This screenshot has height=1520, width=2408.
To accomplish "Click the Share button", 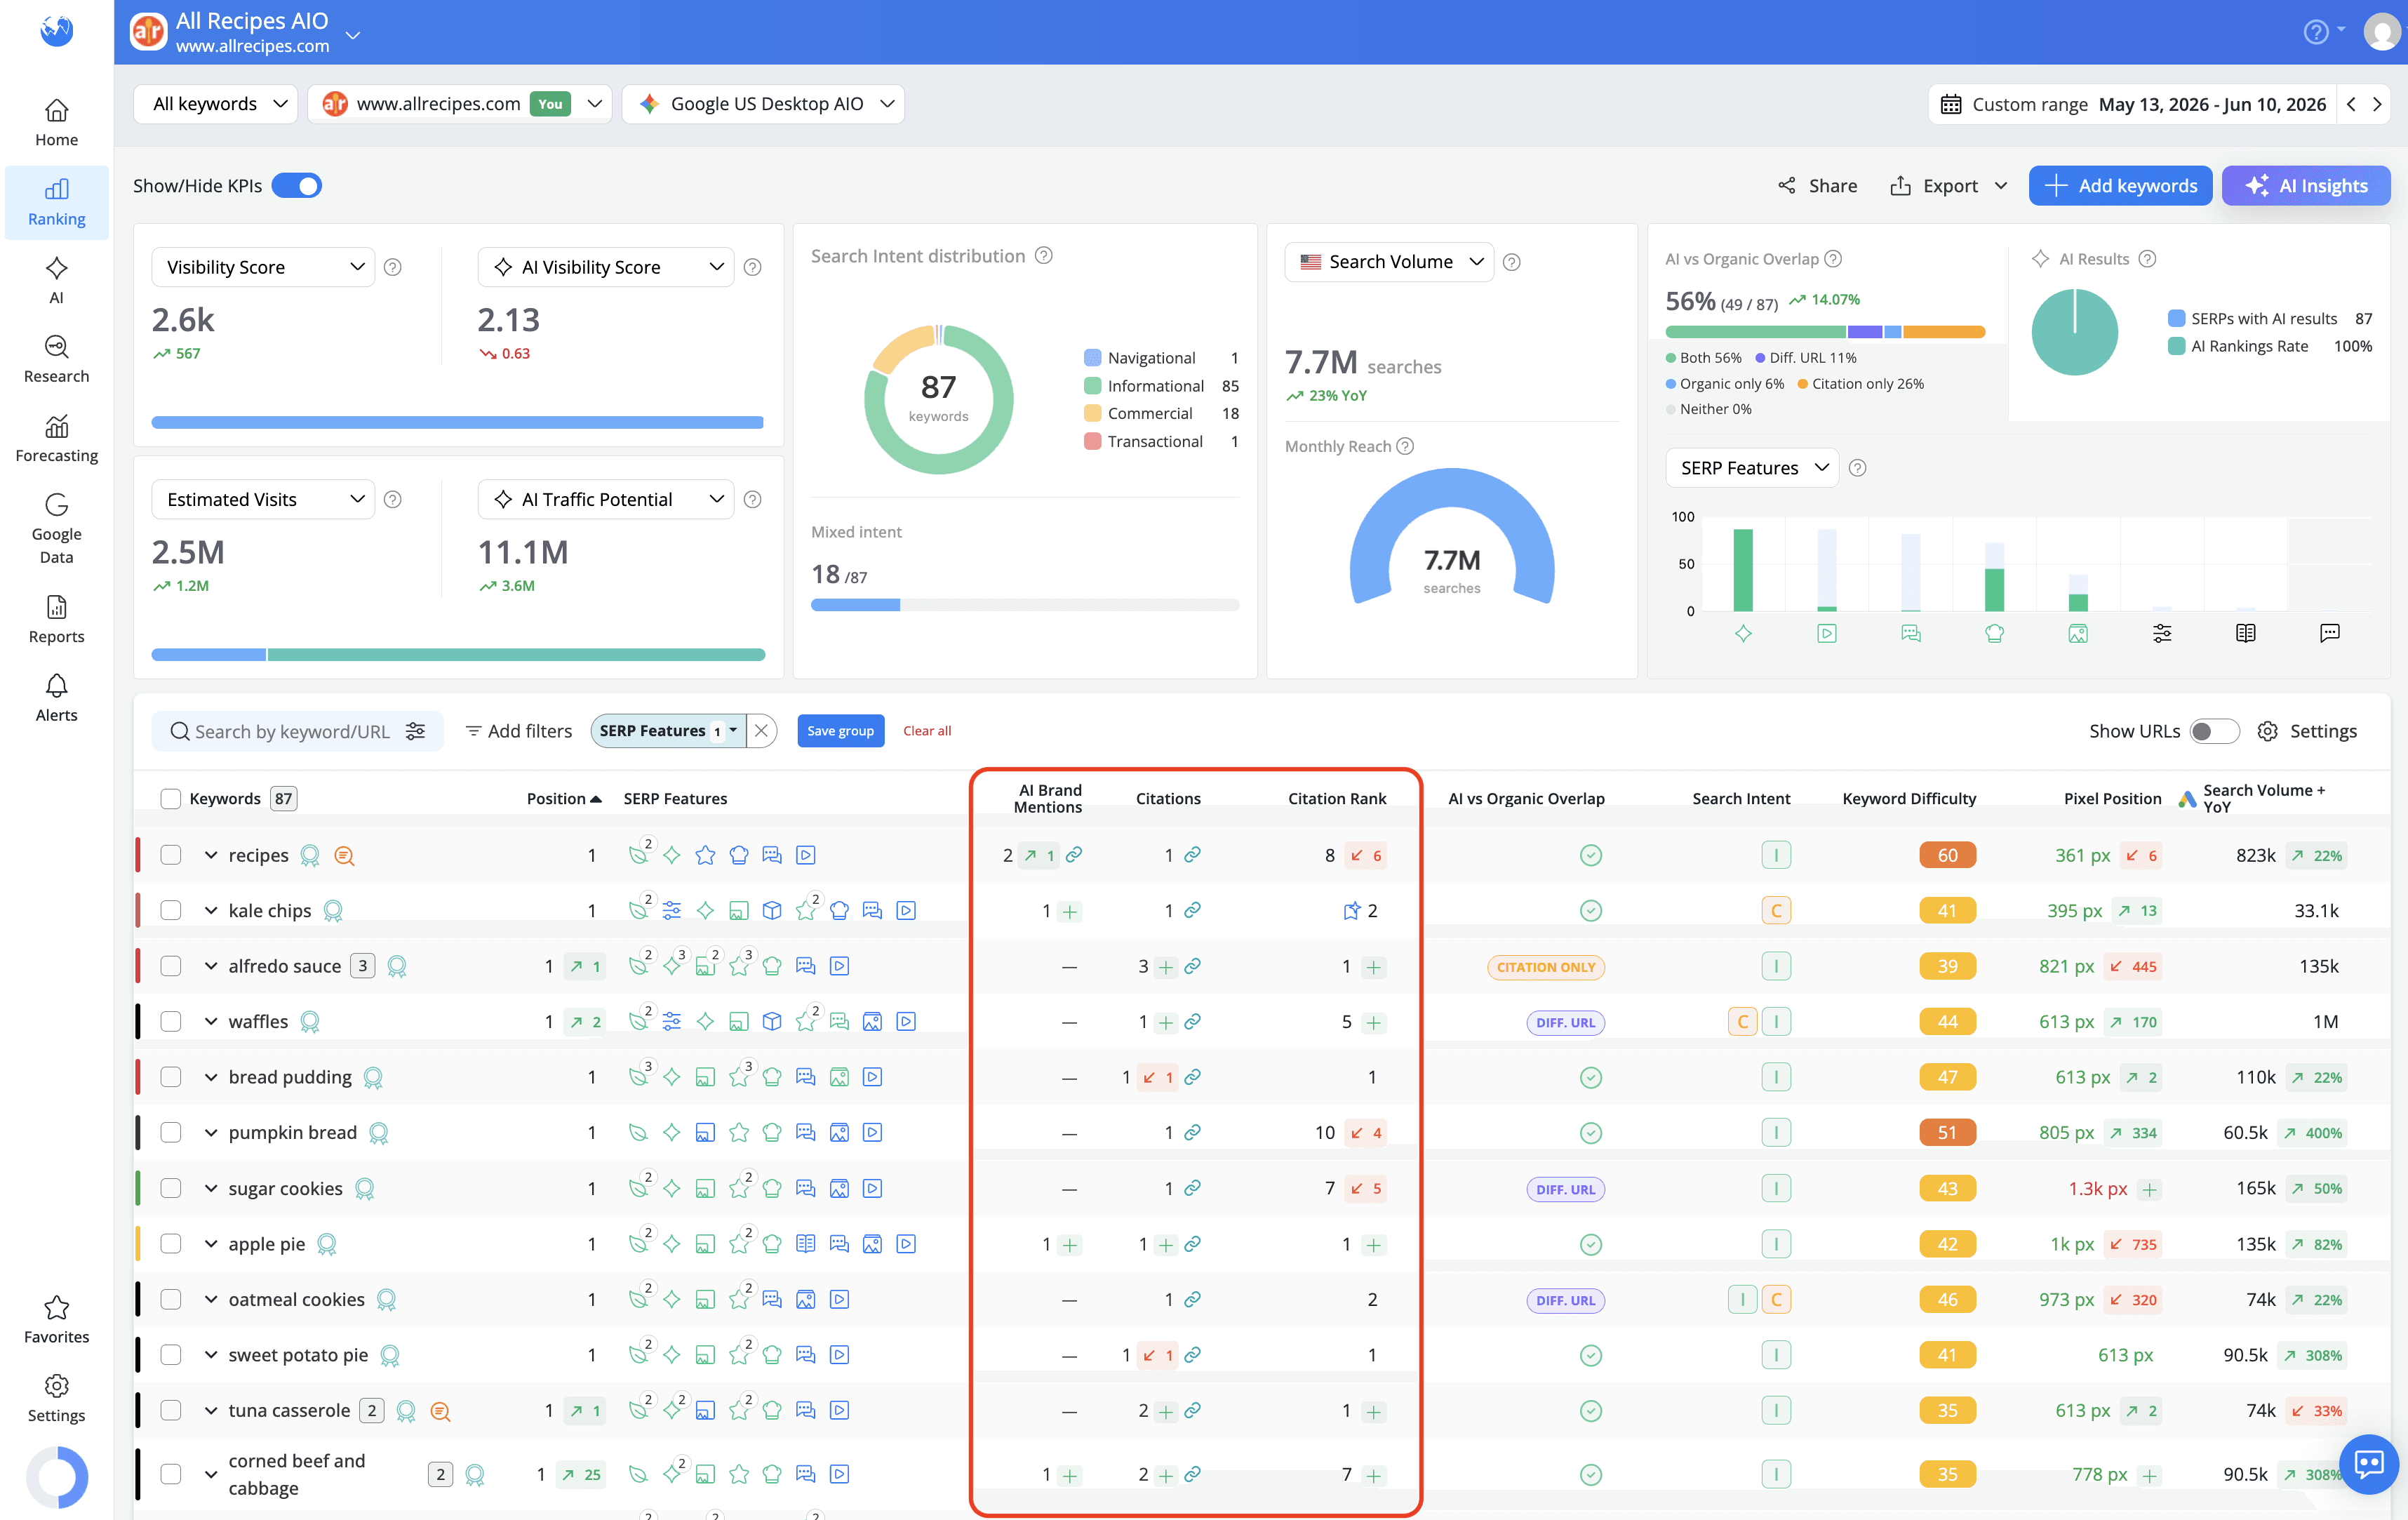I will pyautogui.click(x=1817, y=186).
